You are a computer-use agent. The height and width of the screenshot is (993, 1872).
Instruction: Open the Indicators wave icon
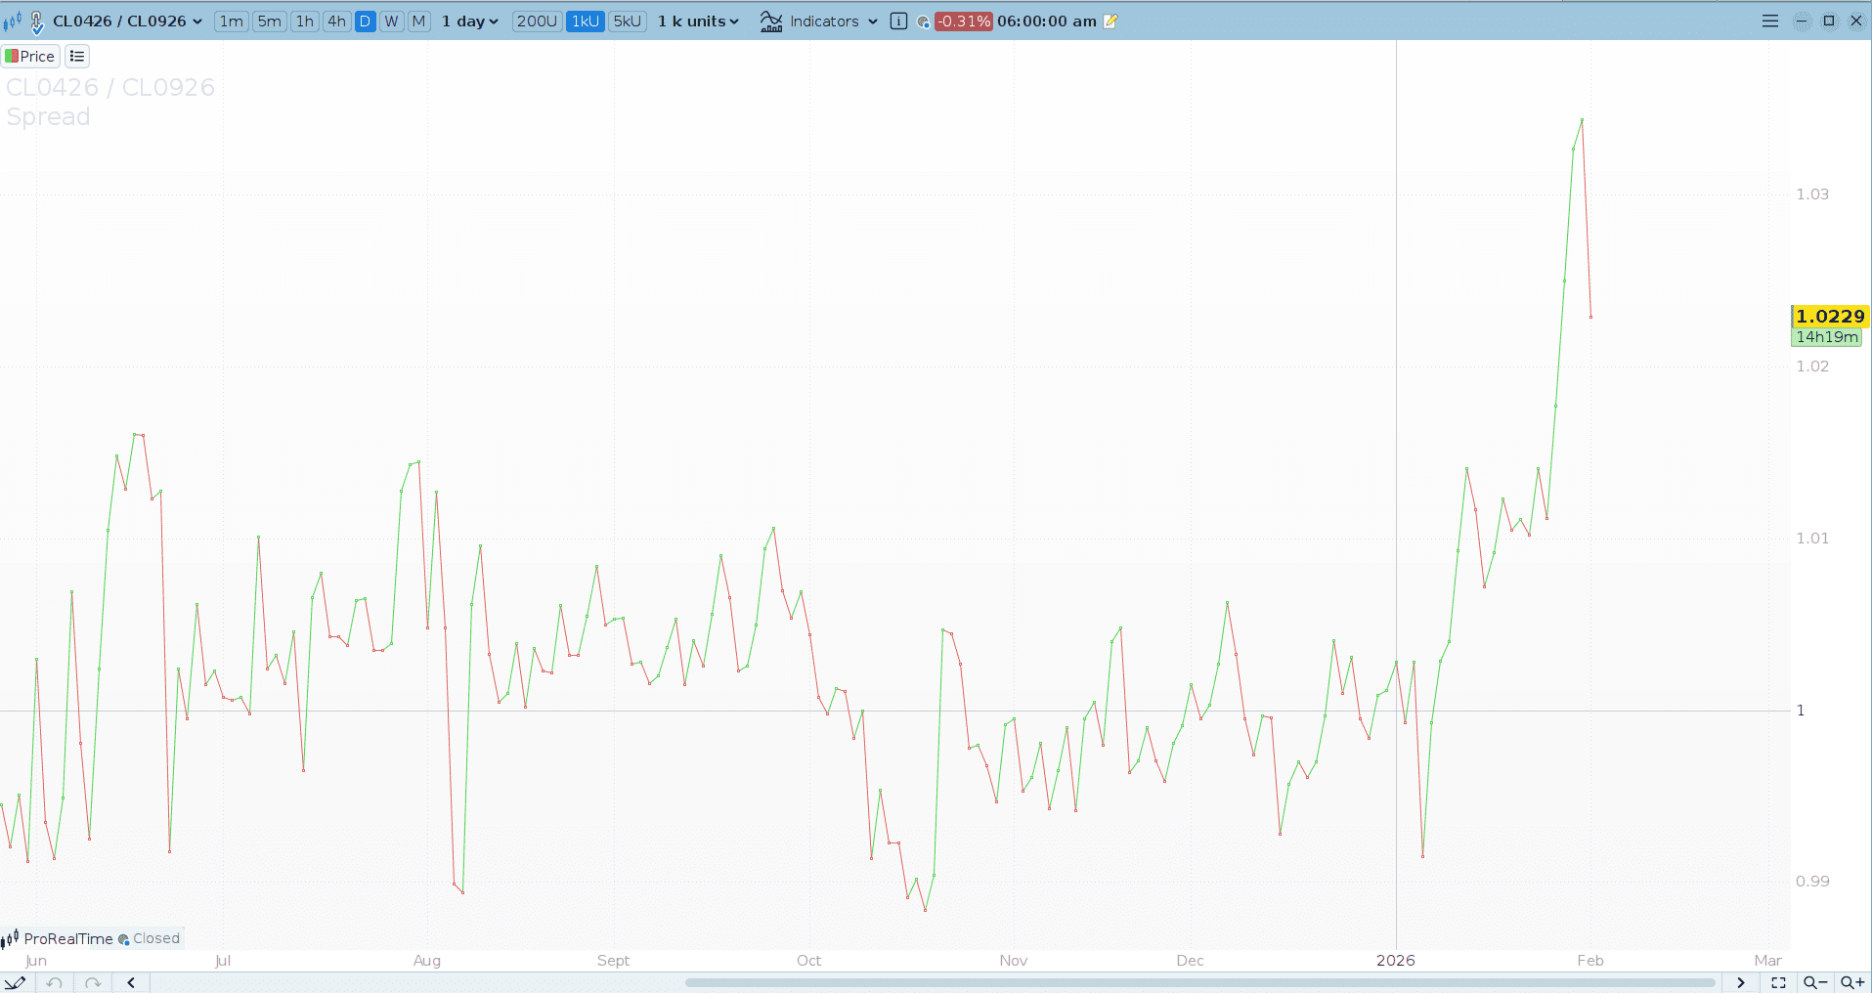pos(771,22)
